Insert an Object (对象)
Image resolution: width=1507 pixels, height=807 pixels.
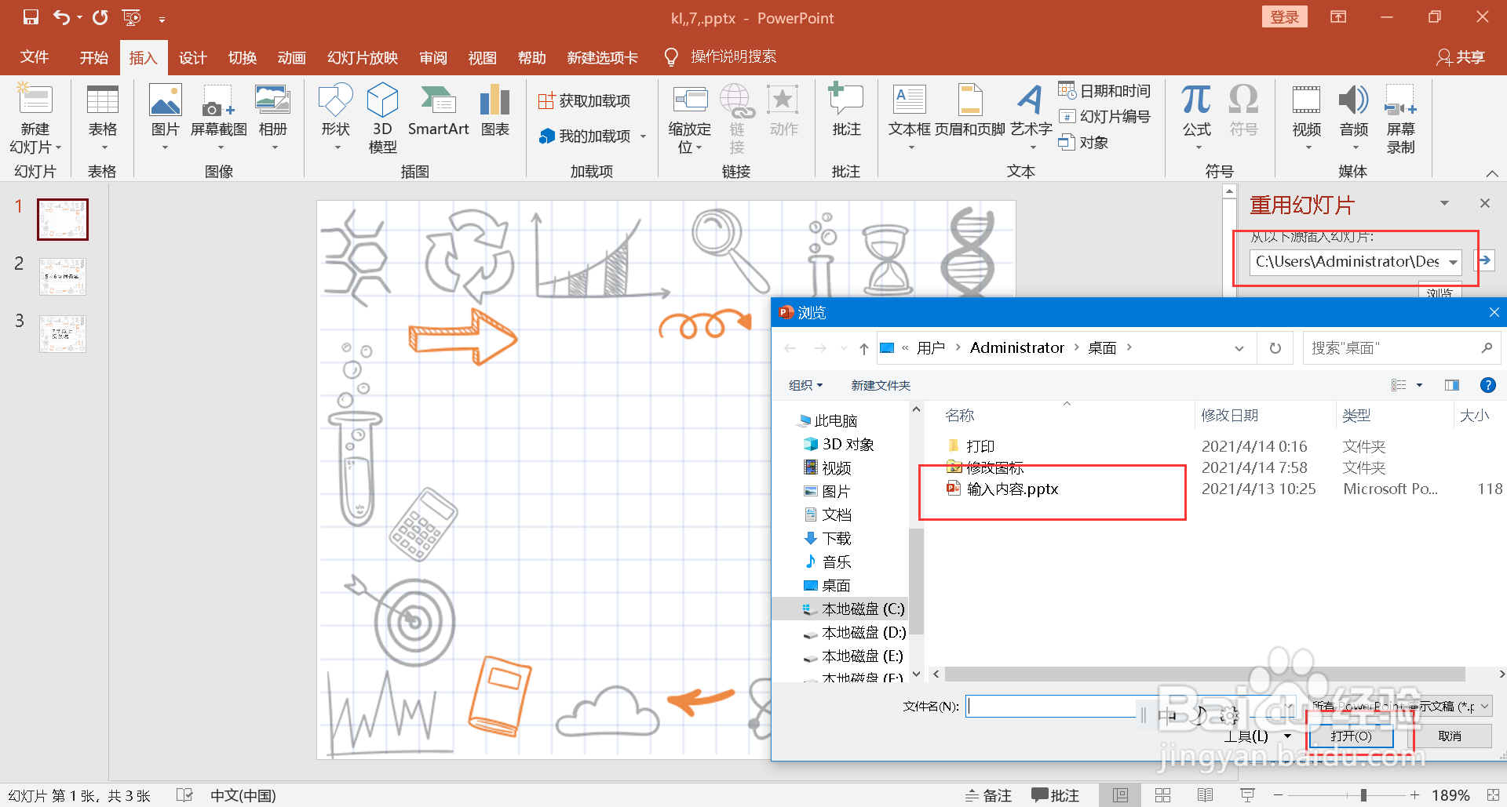(1084, 143)
